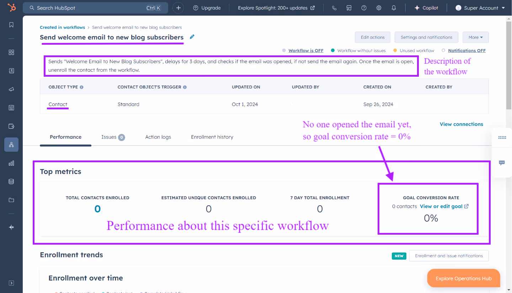The image size is (512, 293).
Task: Open the Marketing megaphone icon in sidebar
Action: coord(11,89)
